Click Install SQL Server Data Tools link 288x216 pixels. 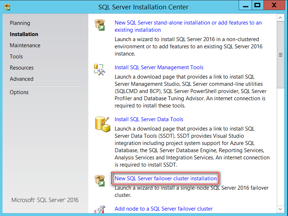(x=149, y=119)
